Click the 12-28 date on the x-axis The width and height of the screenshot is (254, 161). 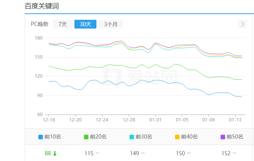click(129, 120)
